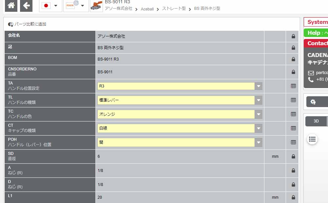Click lock icon in BOM row
Image resolution: width=328 pixels, height=203 pixels.
pos(293,59)
